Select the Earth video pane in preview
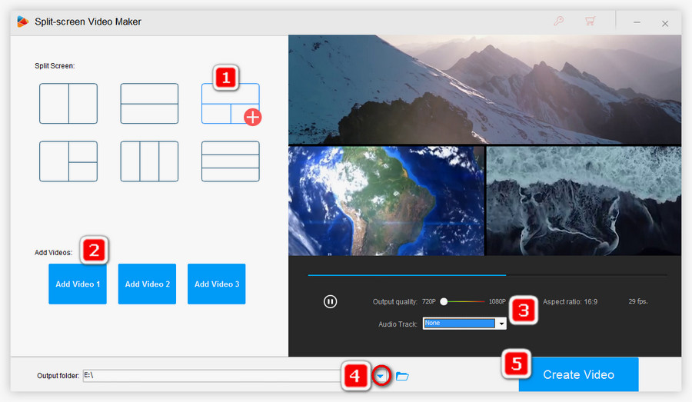 coord(386,201)
